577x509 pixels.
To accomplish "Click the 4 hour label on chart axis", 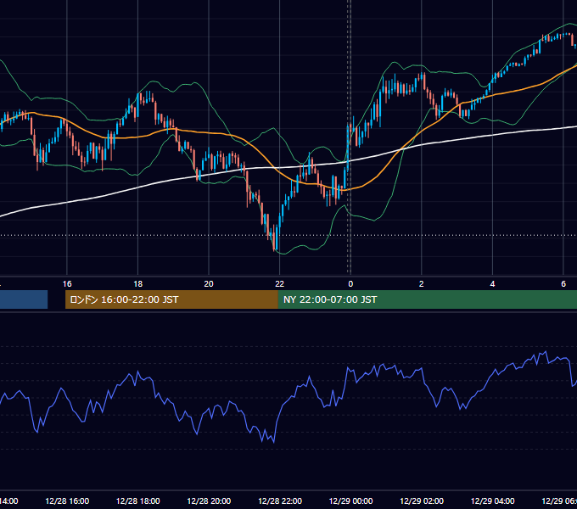I will pyautogui.click(x=492, y=284).
